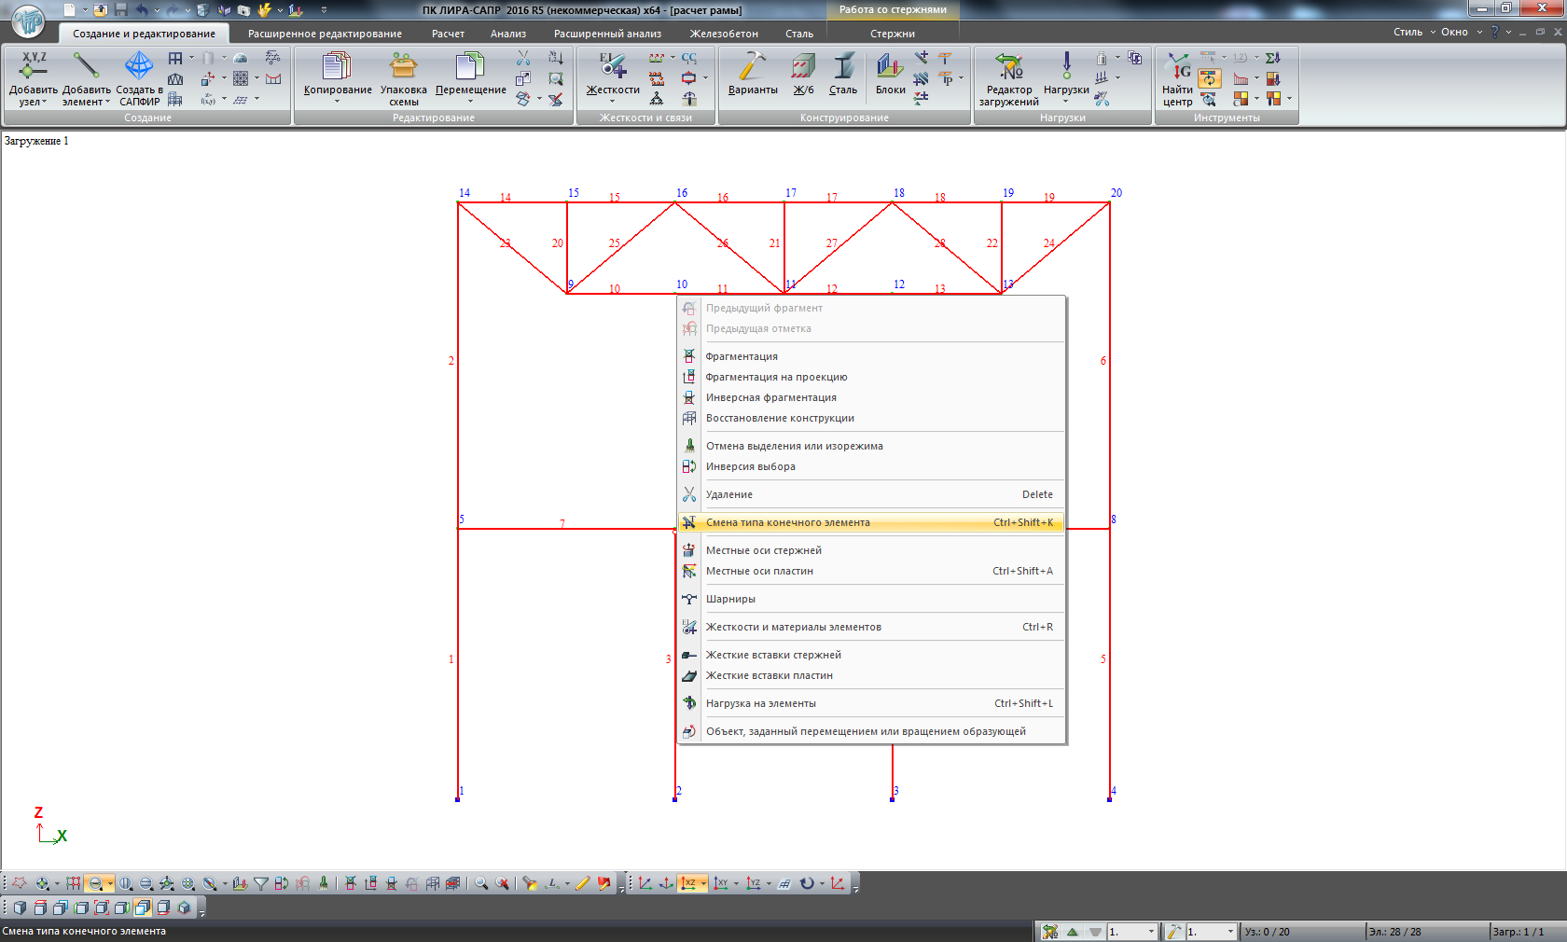Choose Инверсия выбора
Image resolution: width=1567 pixels, height=942 pixels.
coord(871,466)
